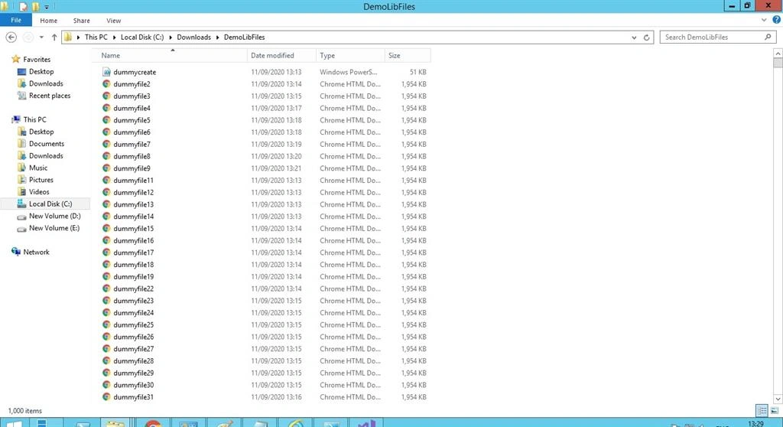The width and height of the screenshot is (783, 427).
Task: Open the address bar history dropdown
Action: [634, 37]
